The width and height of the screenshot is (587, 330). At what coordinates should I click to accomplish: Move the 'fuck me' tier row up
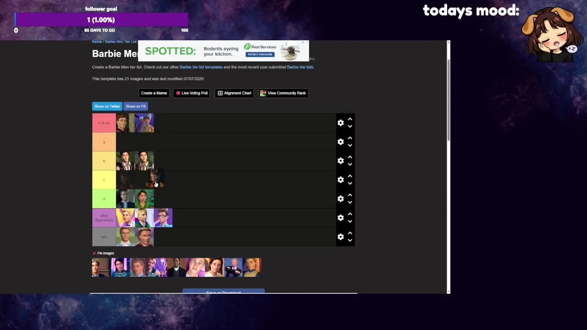tap(350, 119)
